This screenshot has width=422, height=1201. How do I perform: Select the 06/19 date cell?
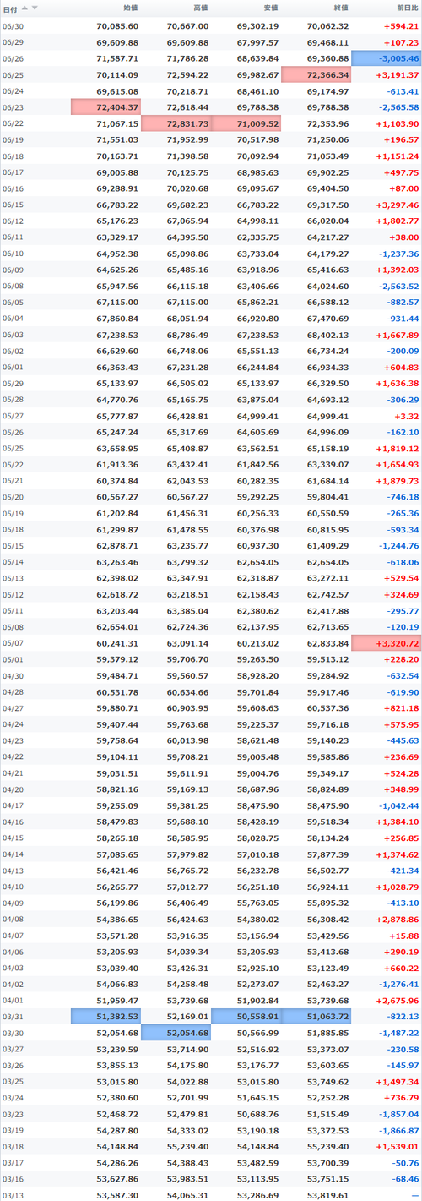[x=14, y=140]
